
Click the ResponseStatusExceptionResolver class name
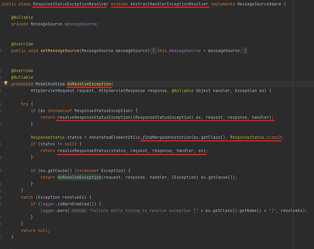click(71, 4)
